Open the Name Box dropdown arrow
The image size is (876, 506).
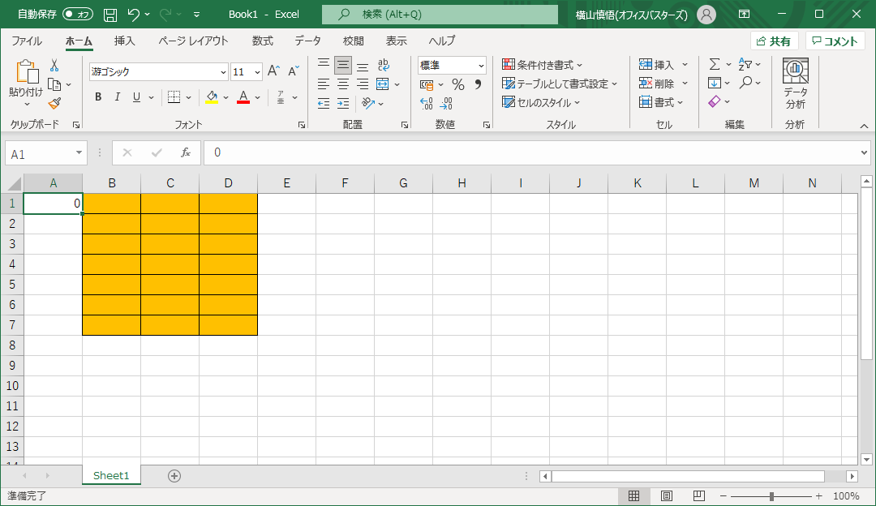pos(79,153)
